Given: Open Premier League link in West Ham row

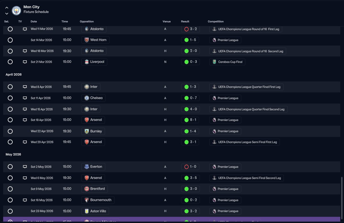Looking at the screenshot, I should point(225,40).
